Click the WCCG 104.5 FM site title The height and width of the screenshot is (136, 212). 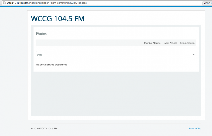coord(58,18)
